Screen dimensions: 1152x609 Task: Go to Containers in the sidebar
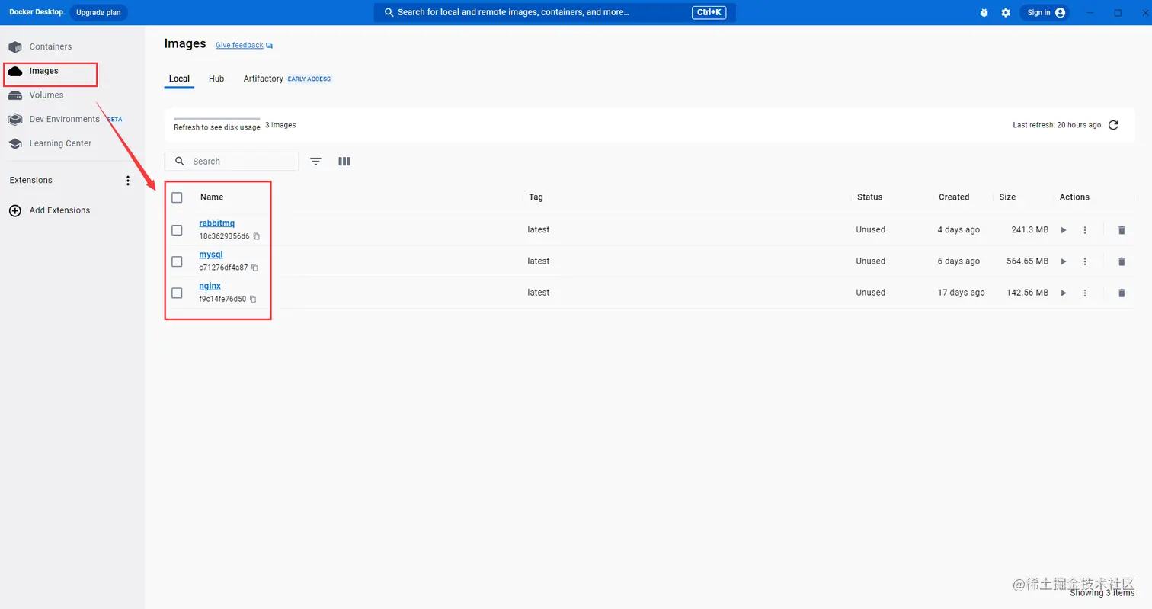click(x=50, y=46)
